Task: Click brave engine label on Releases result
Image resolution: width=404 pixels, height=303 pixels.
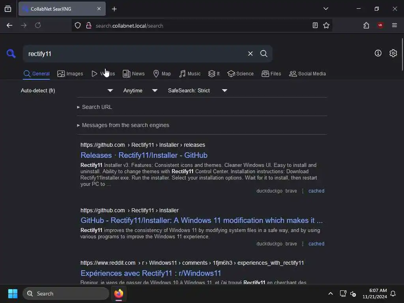Action: point(291,191)
